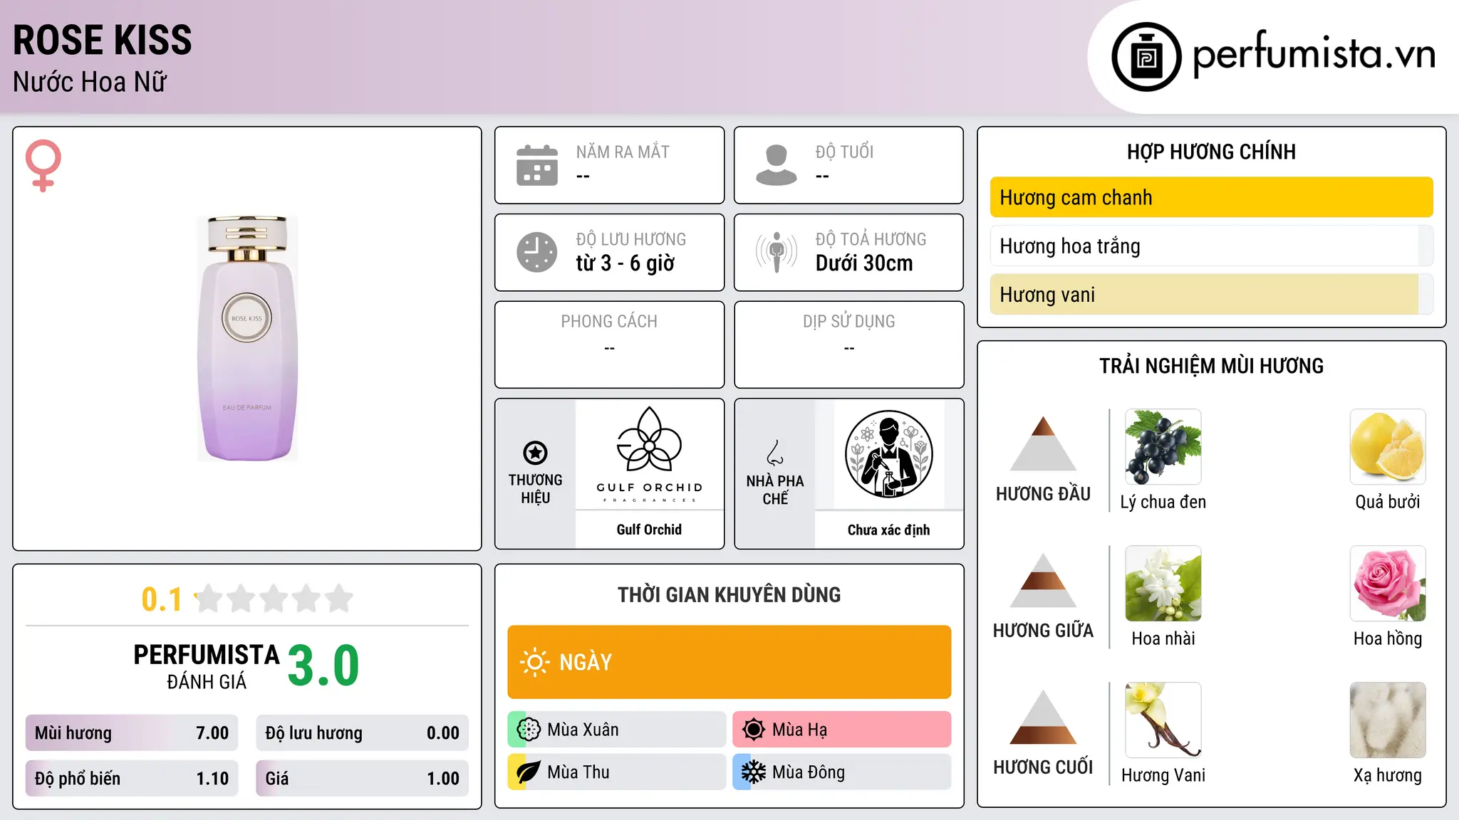Click the sun icon for Mùa Hạ
Image resolution: width=1459 pixels, height=820 pixels.
tap(754, 730)
